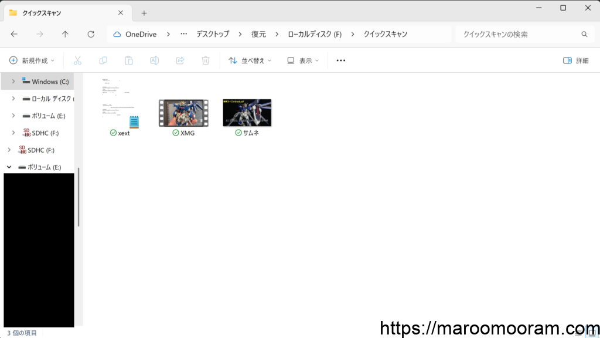Open the toolbar's three-dot See more menu
The image size is (600, 338).
click(x=341, y=60)
